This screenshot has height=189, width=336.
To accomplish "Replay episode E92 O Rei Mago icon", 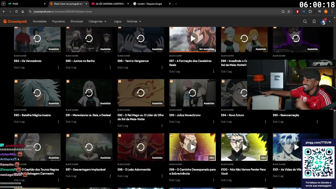I will tap(141, 93).
